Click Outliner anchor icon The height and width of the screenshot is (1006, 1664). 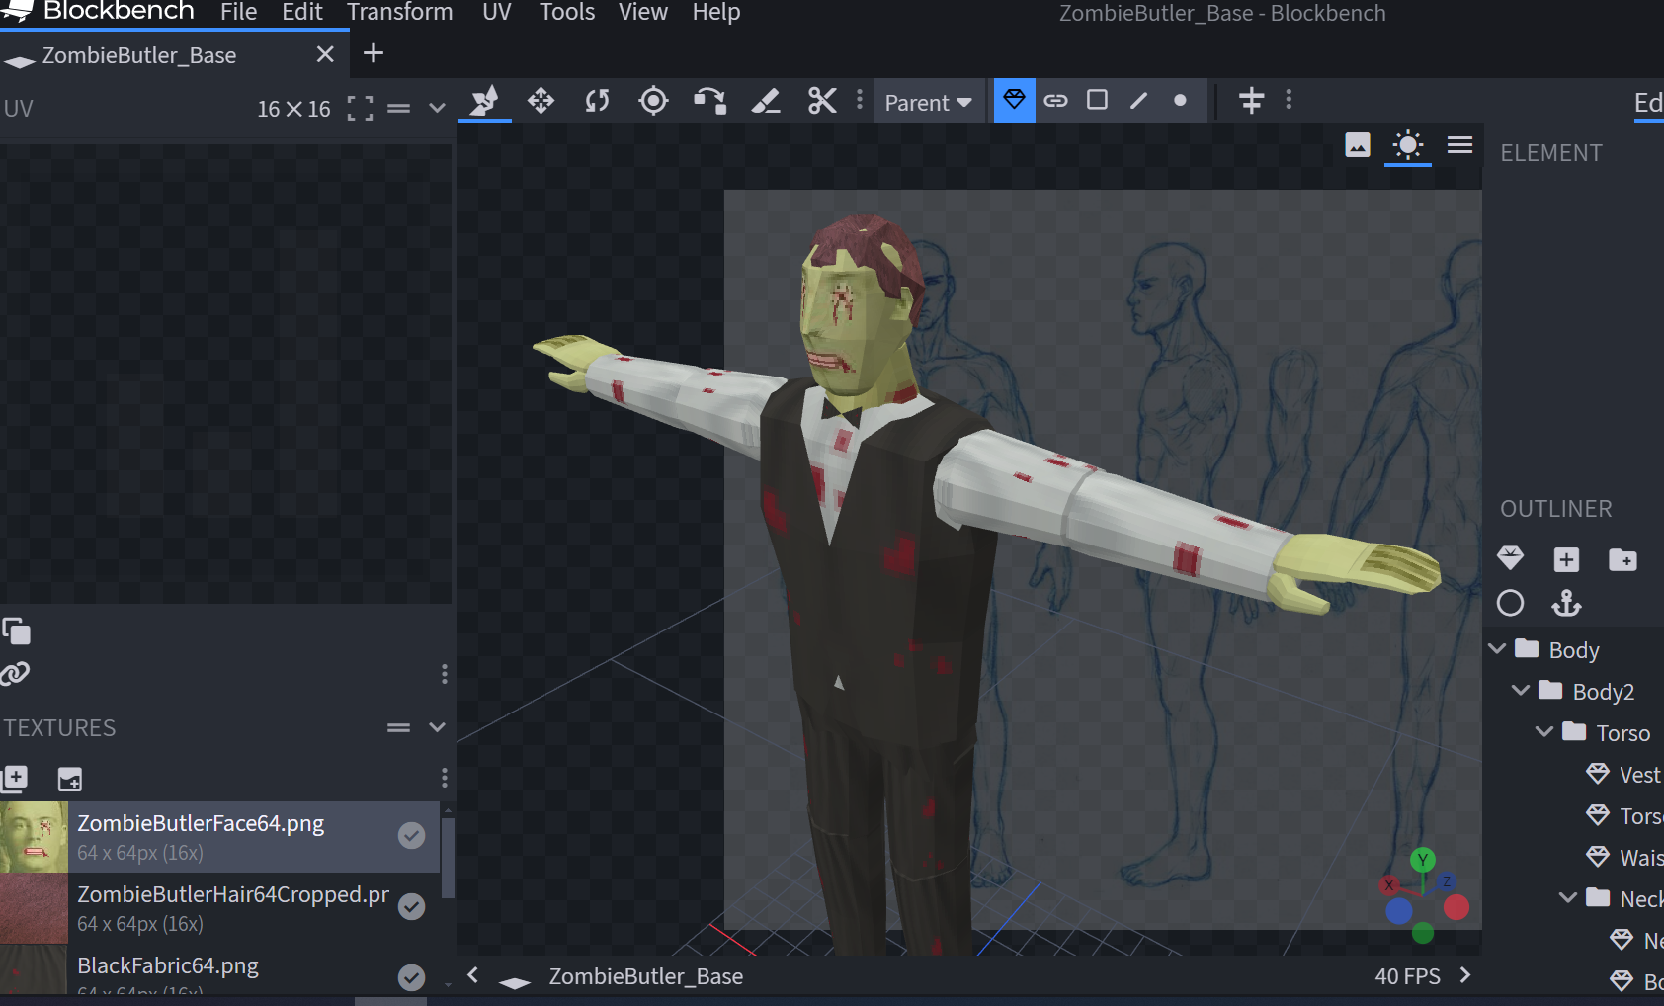(x=1566, y=603)
